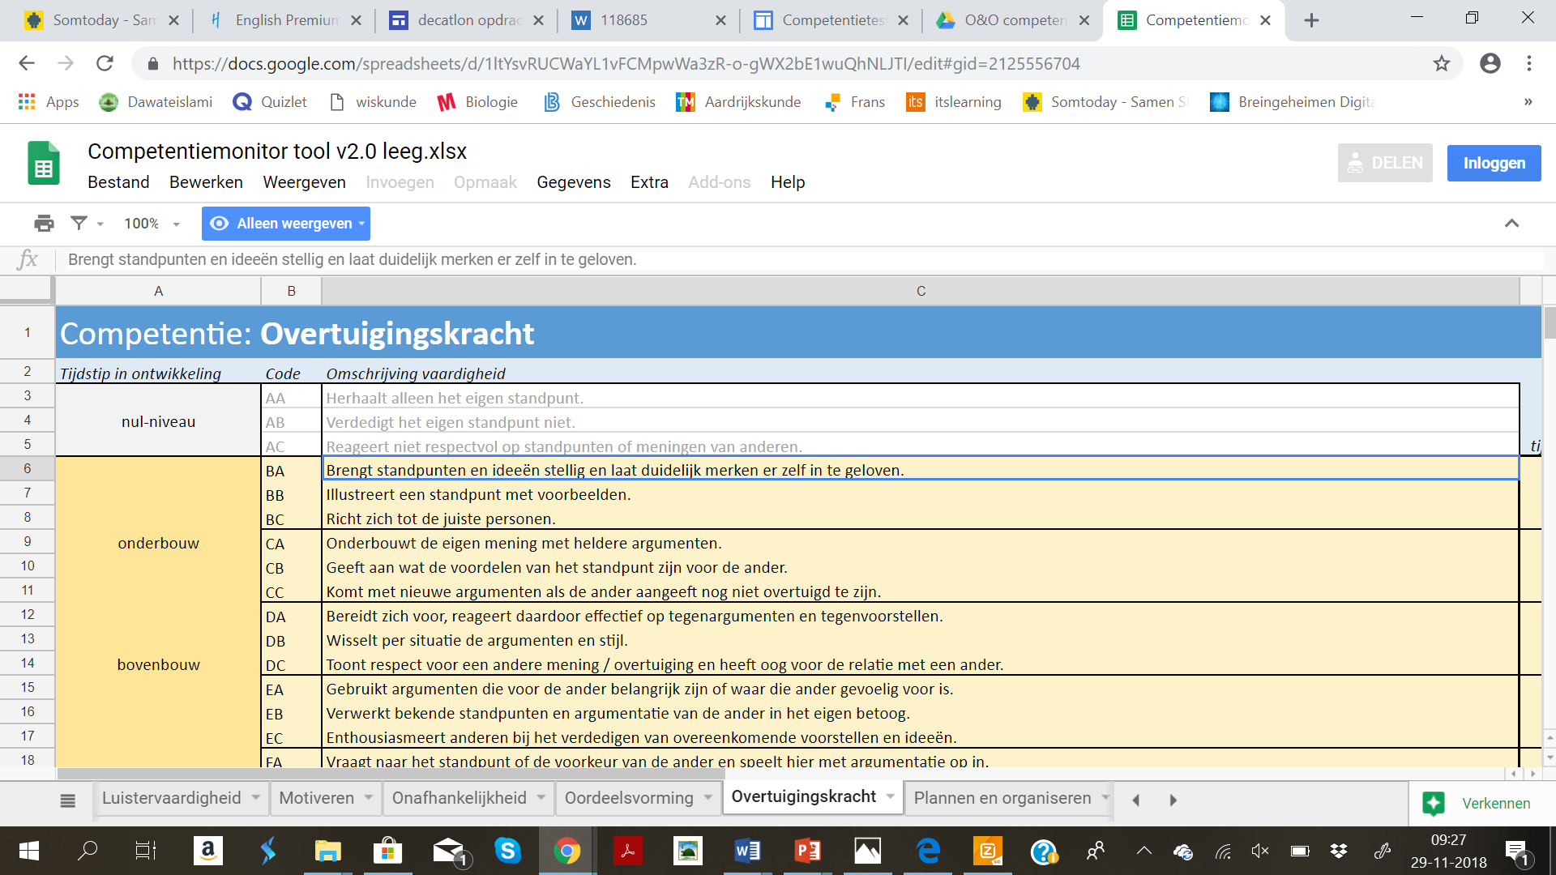
Task: Toggle the Alleen weergeven view mode
Action: [x=286, y=224]
